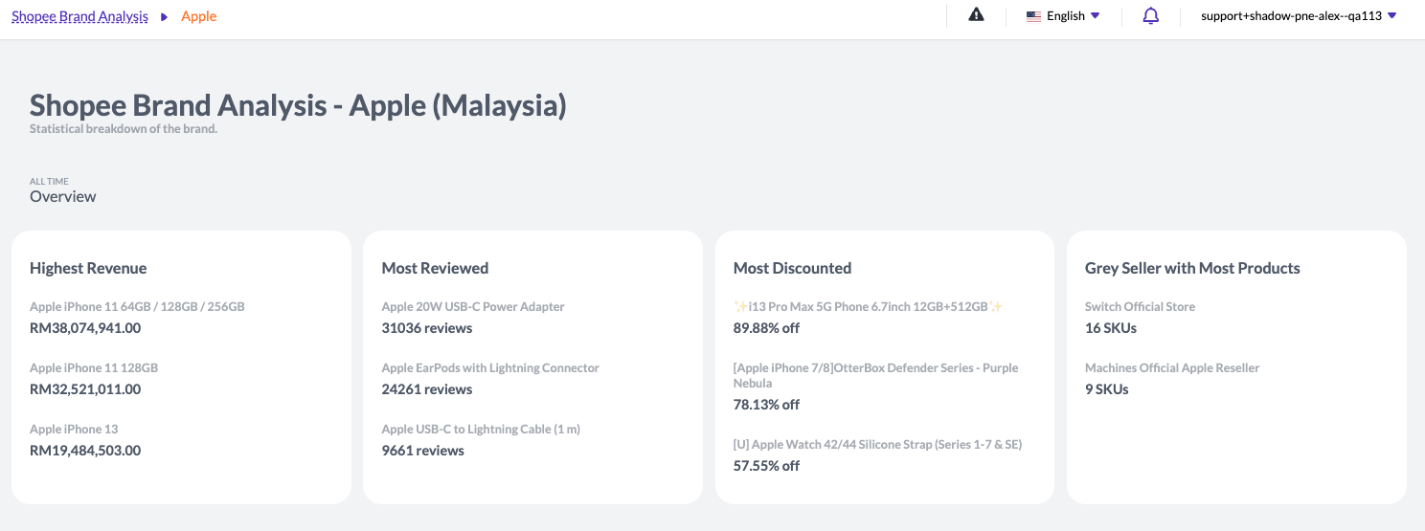Select Apple iPhone 13 product entry
The height and width of the screenshot is (531, 1425).
(74, 430)
